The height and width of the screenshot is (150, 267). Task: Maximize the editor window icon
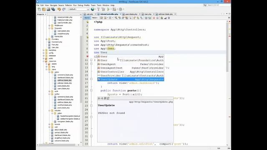pyautogui.click(x=229, y=14)
